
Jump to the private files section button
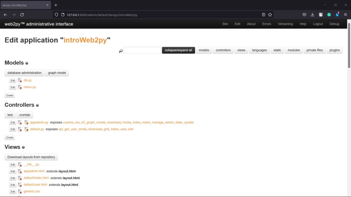[315, 50]
